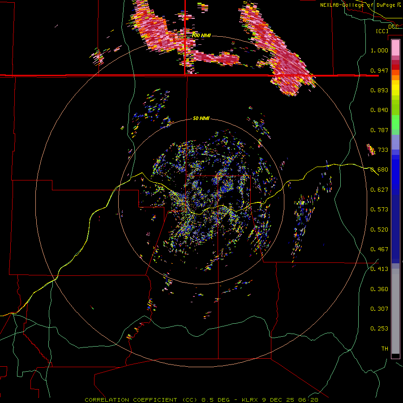The width and height of the screenshot is (403, 403).
Task: Click the 100 NMI range ring label
Action: click(x=201, y=35)
